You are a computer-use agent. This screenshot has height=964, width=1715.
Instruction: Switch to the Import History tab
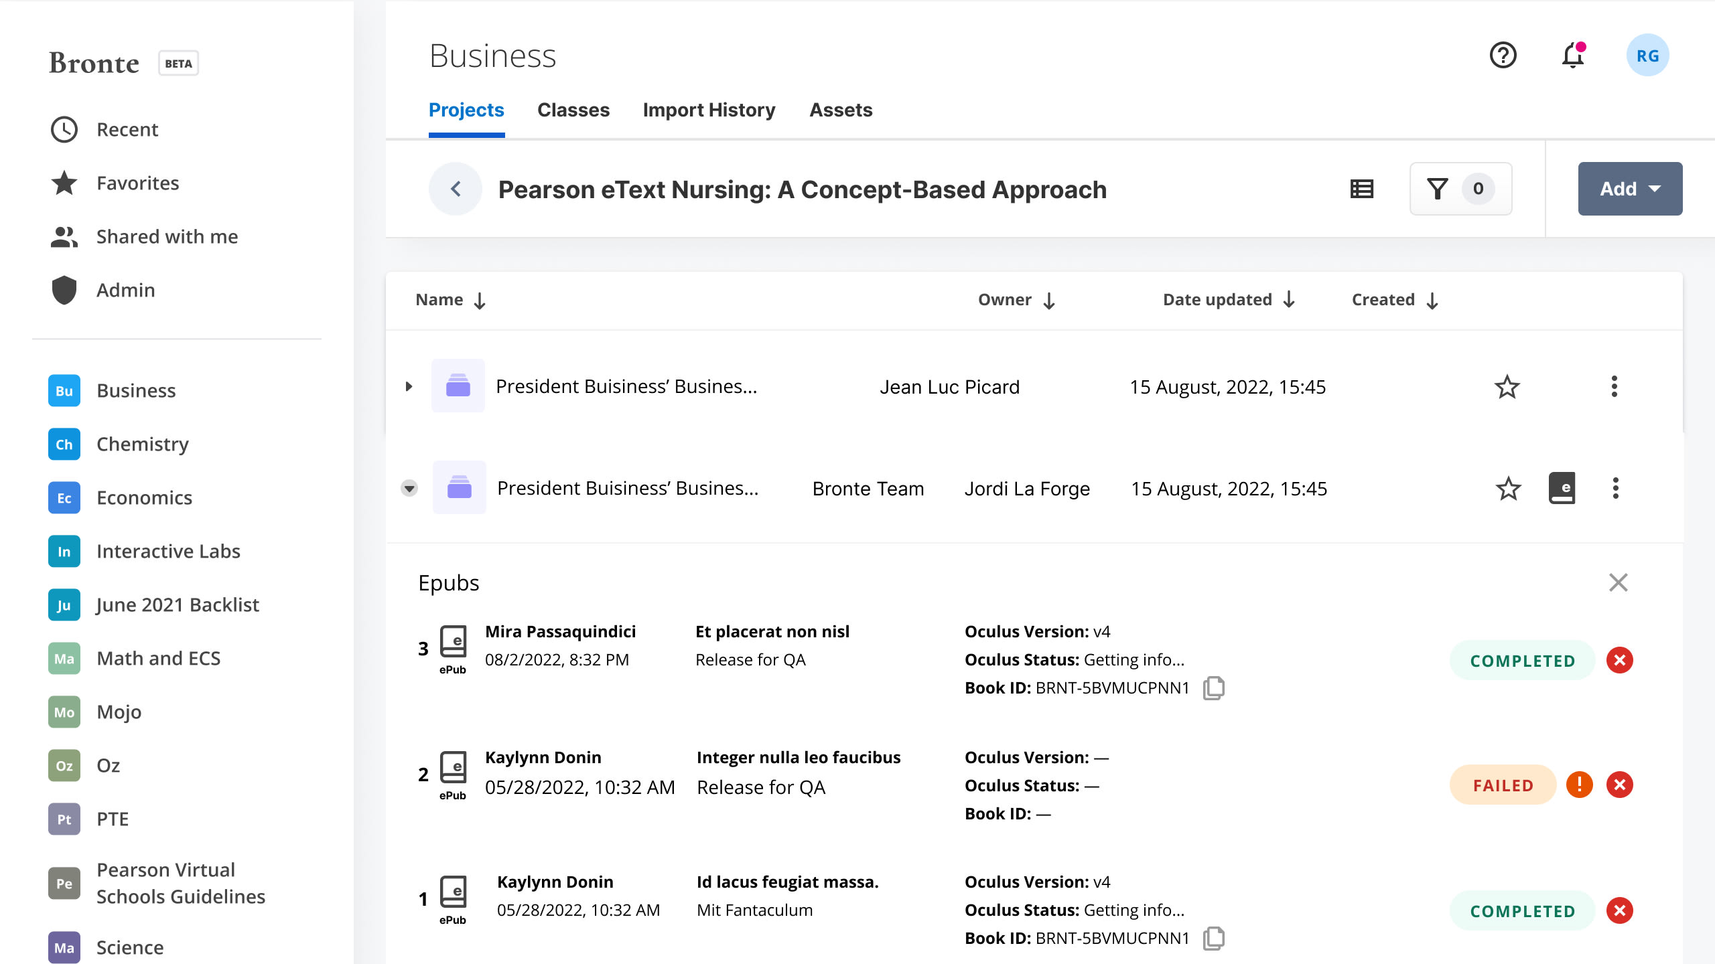709,110
